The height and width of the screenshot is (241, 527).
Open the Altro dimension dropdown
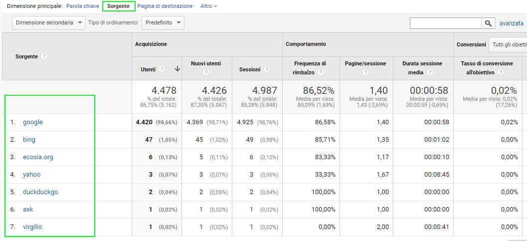coord(208,6)
